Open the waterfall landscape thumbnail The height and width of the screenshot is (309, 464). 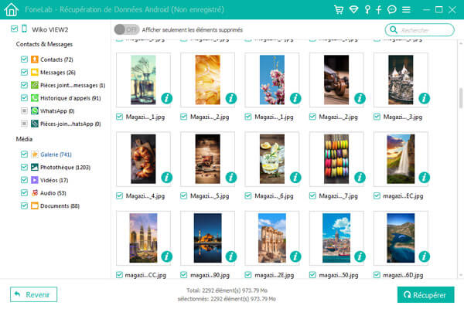[x=401, y=159]
